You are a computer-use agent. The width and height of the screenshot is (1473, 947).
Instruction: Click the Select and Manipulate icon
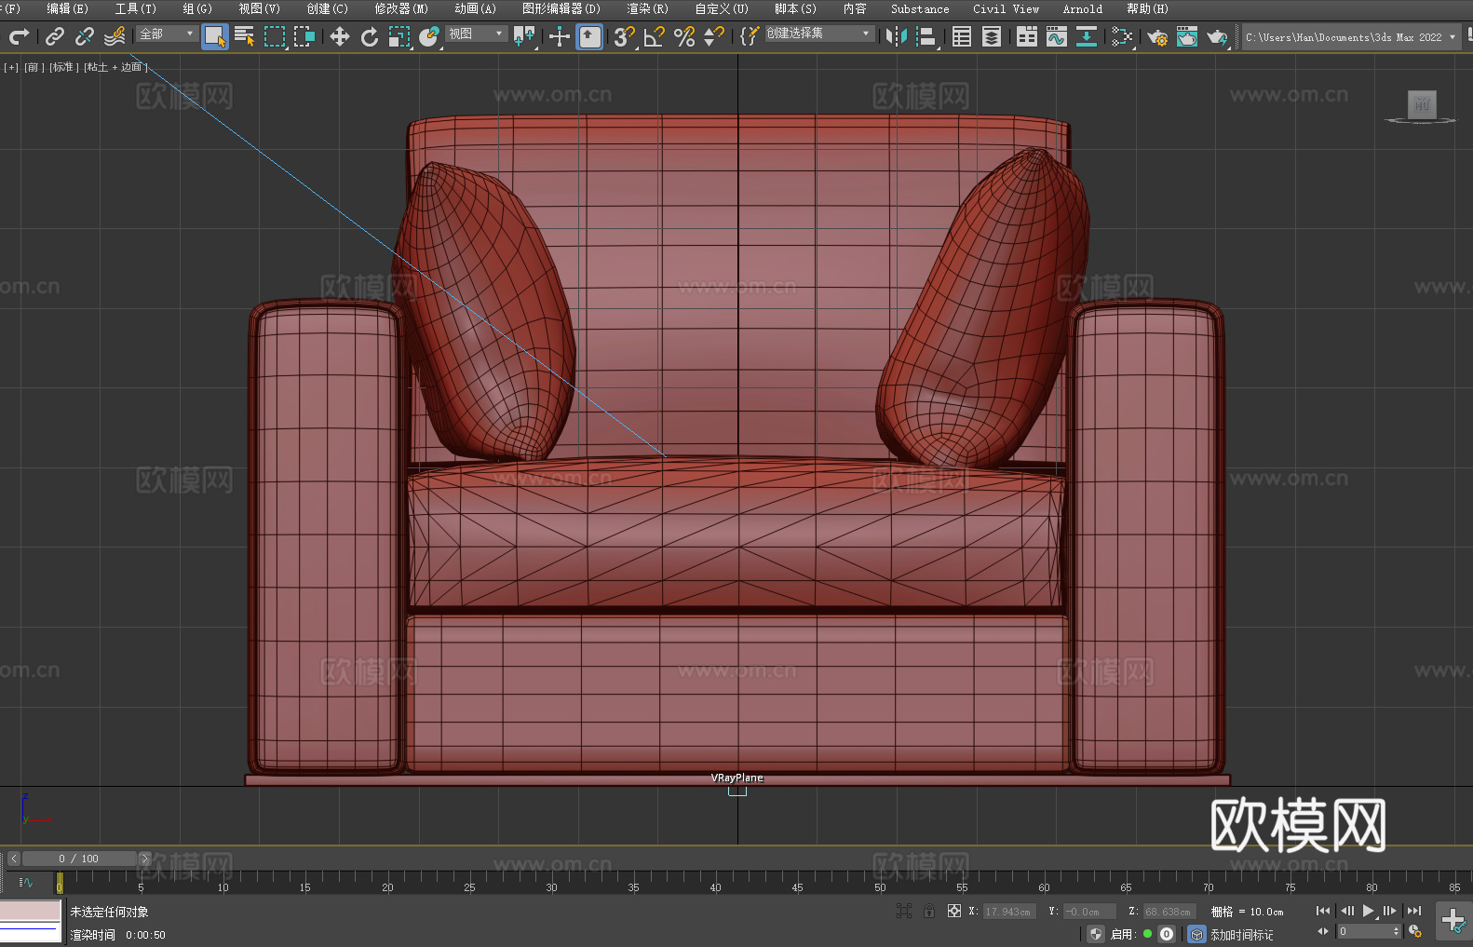[x=560, y=36]
